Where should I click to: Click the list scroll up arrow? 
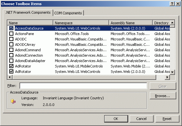click(x=172, y=23)
